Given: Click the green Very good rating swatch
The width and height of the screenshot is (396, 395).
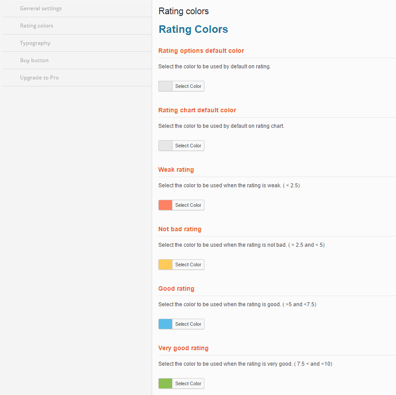Looking at the screenshot, I should tap(165, 383).
